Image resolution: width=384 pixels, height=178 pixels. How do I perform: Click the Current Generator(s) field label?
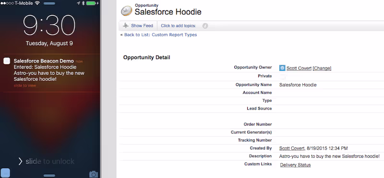pos(251,133)
